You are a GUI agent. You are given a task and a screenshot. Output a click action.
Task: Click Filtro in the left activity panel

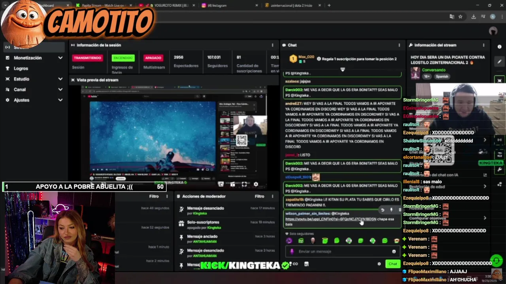(154, 196)
